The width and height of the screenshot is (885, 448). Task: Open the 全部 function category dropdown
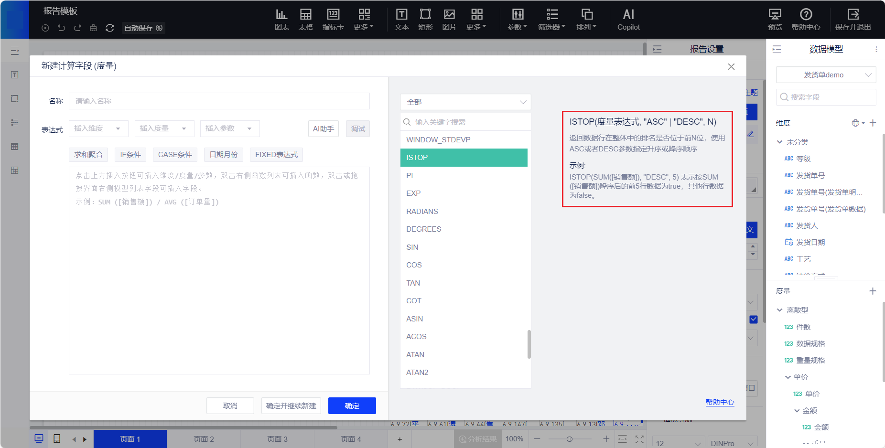pyautogui.click(x=465, y=102)
